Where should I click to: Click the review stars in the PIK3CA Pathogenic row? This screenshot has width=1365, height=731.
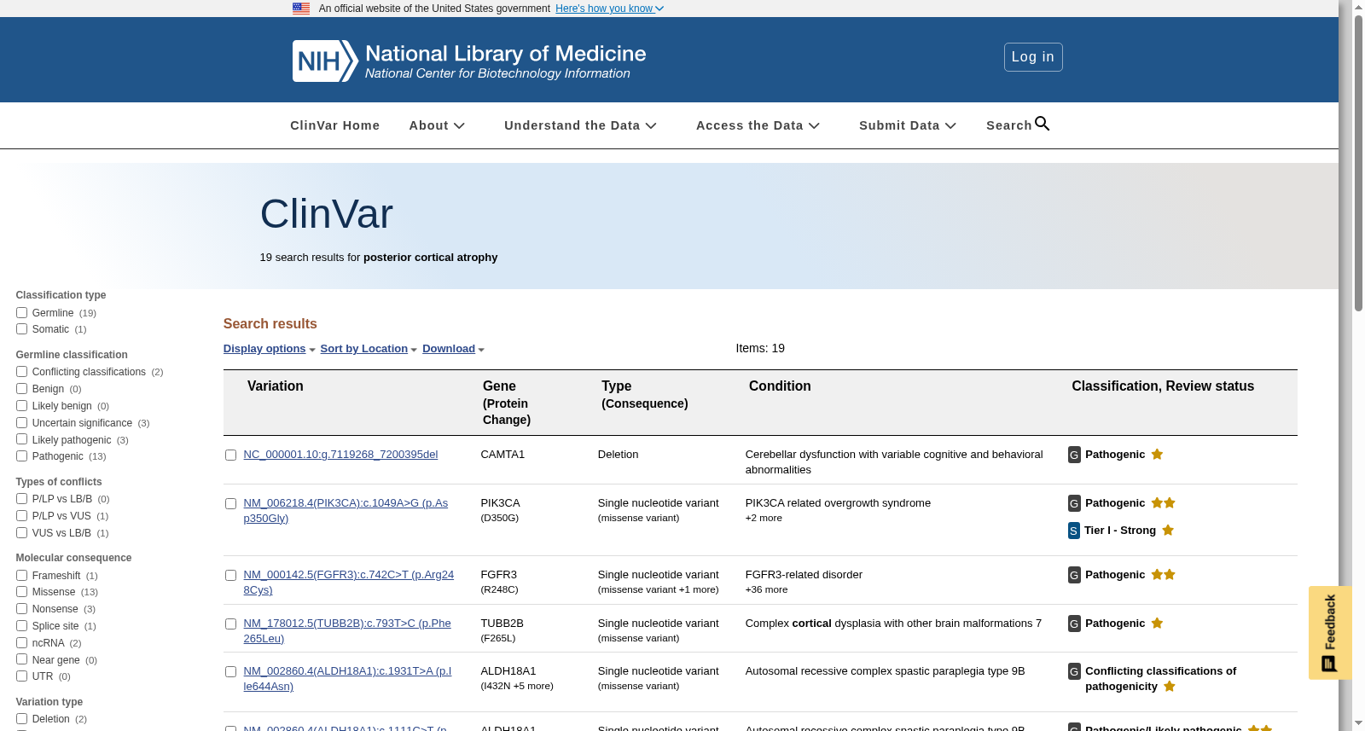coord(1164,503)
